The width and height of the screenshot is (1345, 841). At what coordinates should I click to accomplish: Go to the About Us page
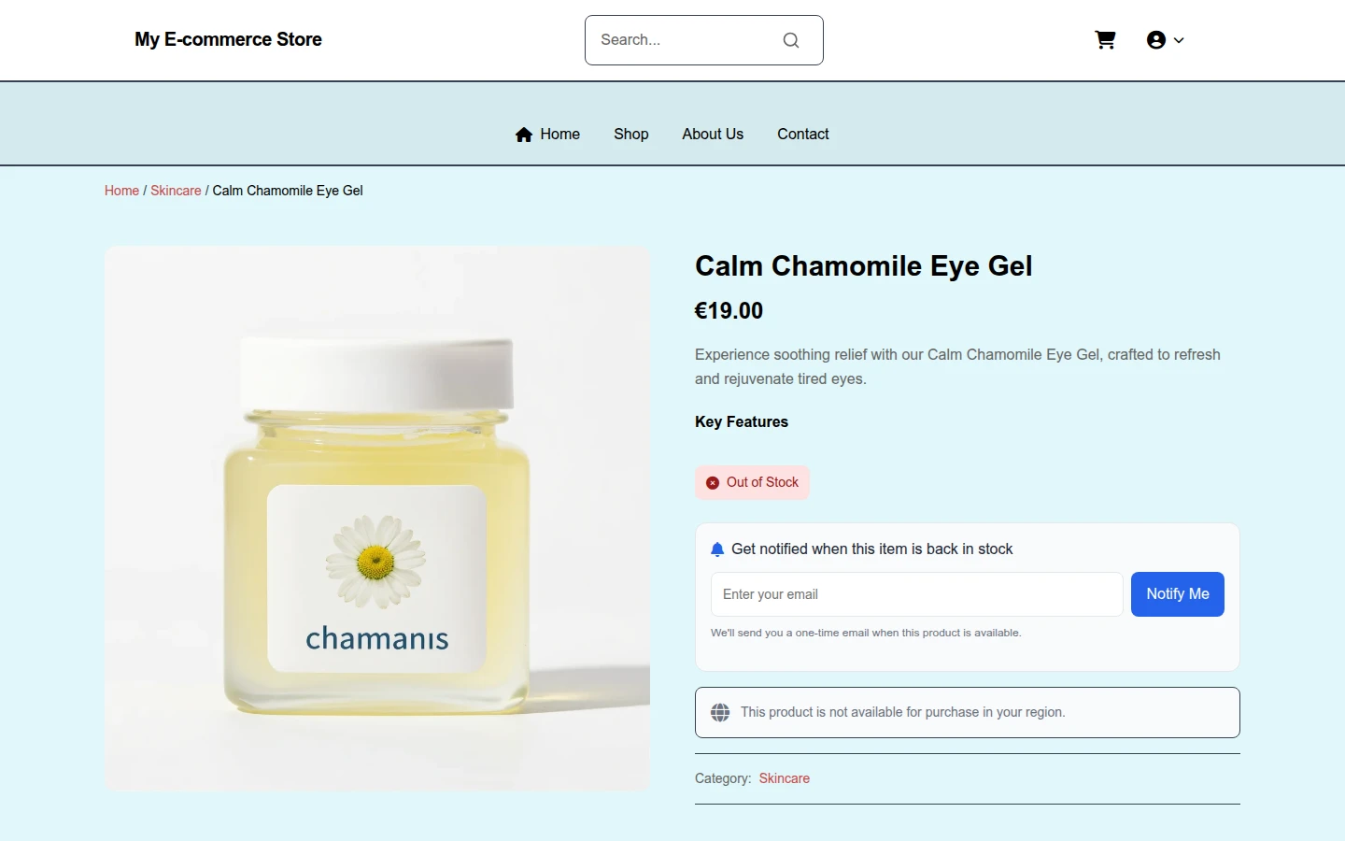tap(713, 135)
